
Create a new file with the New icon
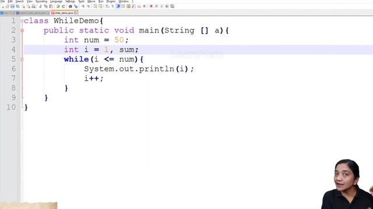[x=2, y=6]
